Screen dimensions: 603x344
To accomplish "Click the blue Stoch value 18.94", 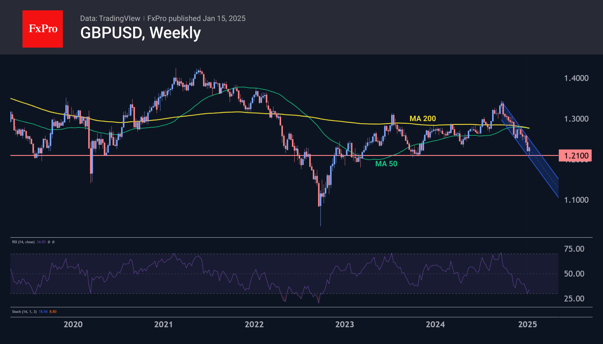I will pos(43,311).
